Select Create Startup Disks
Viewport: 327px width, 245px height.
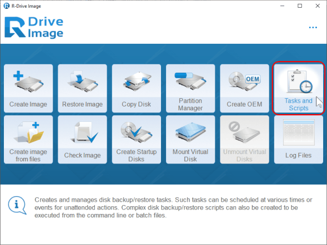pyautogui.click(x=137, y=140)
